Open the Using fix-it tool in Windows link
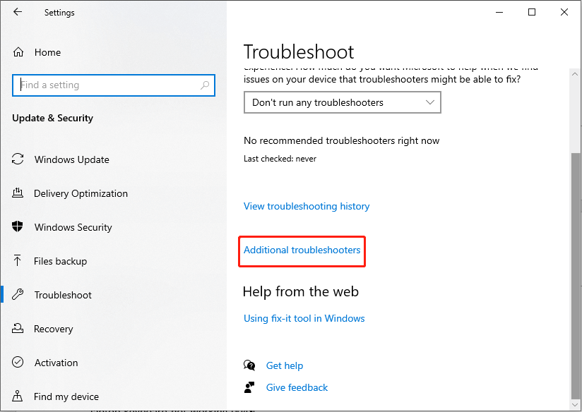Screen dimensions: 582x412 pyautogui.click(x=304, y=319)
